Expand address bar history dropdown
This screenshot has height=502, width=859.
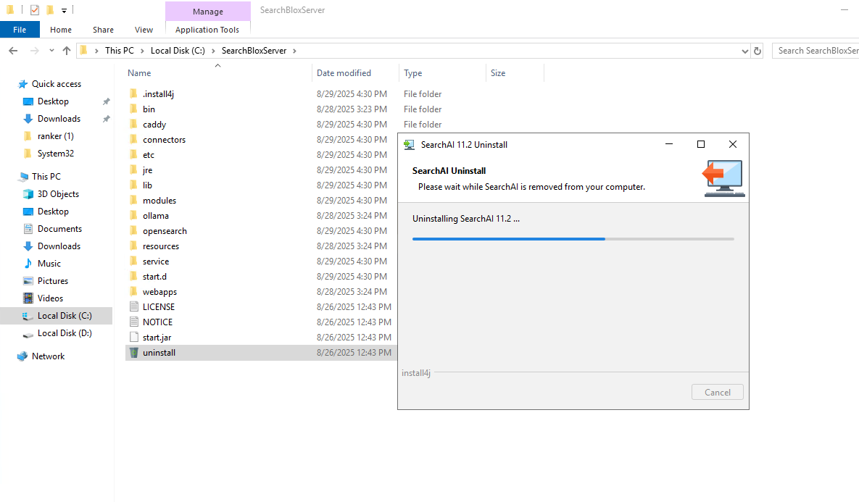click(x=744, y=51)
